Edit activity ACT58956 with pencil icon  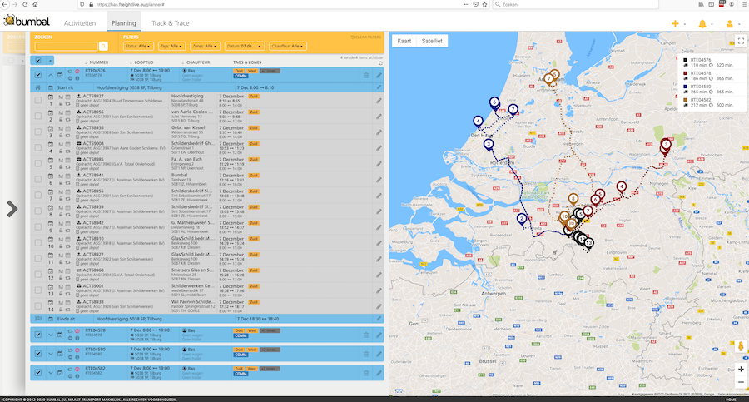pos(379,117)
